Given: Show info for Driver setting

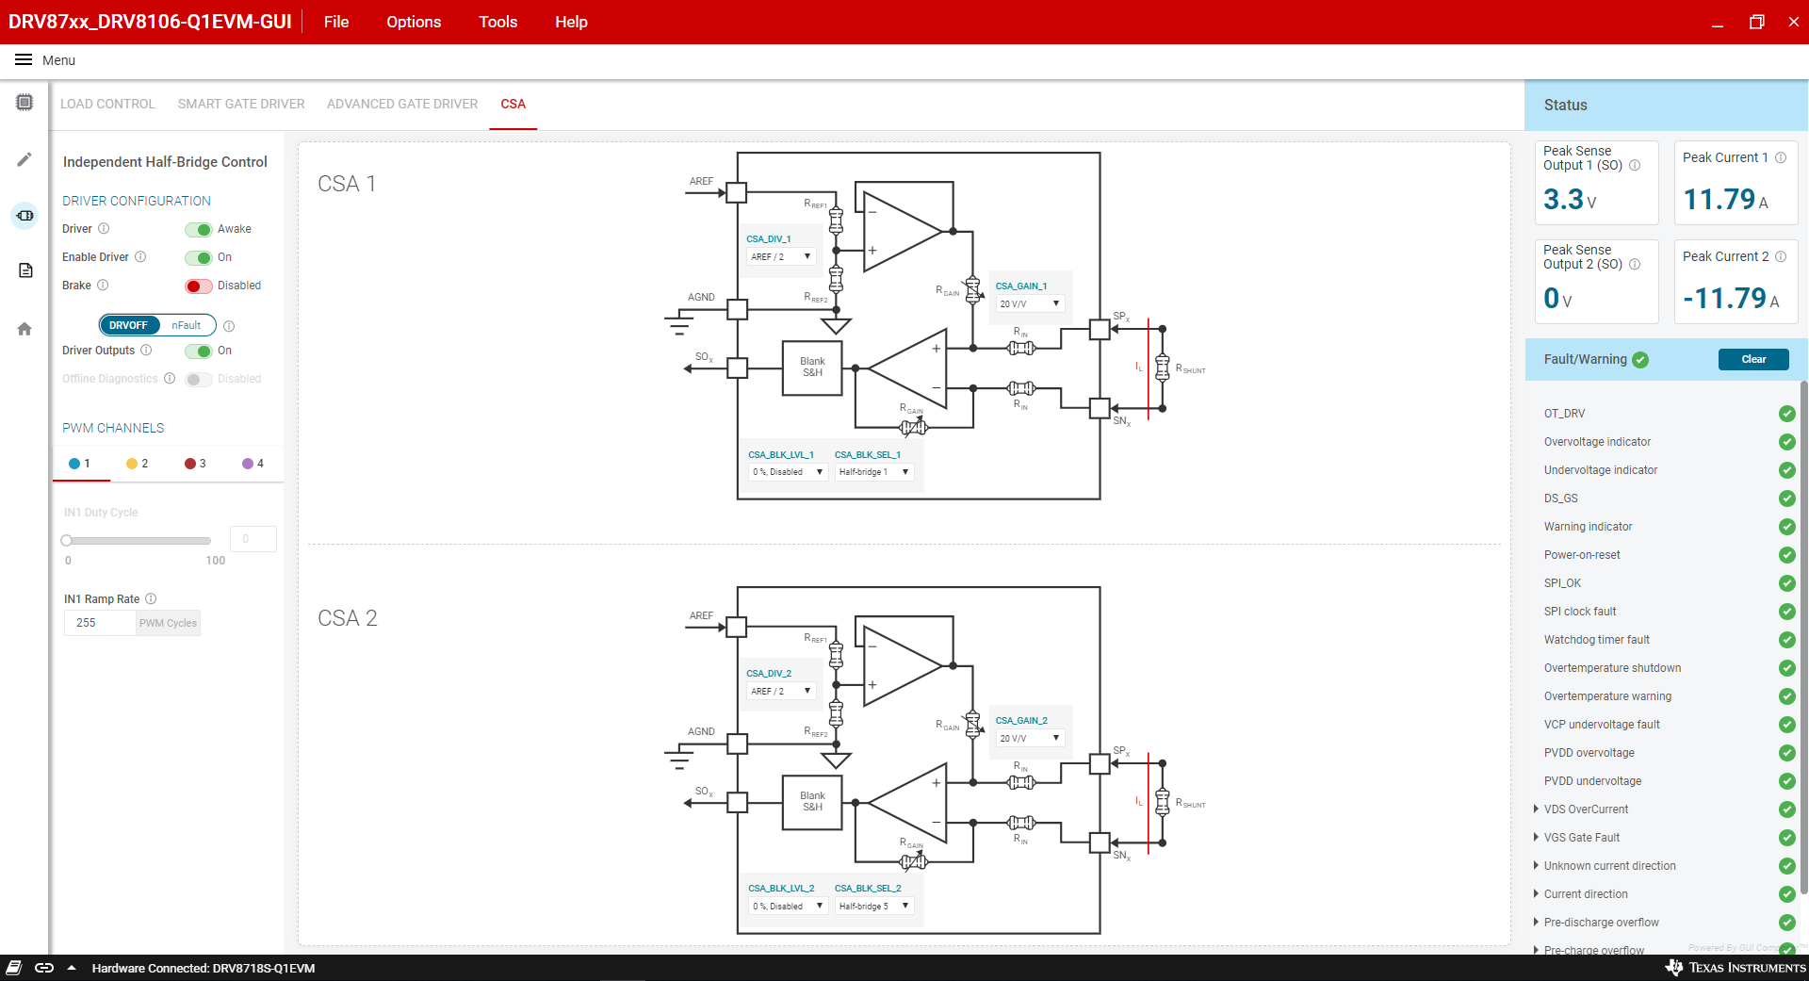Looking at the screenshot, I should coord(104,229).
